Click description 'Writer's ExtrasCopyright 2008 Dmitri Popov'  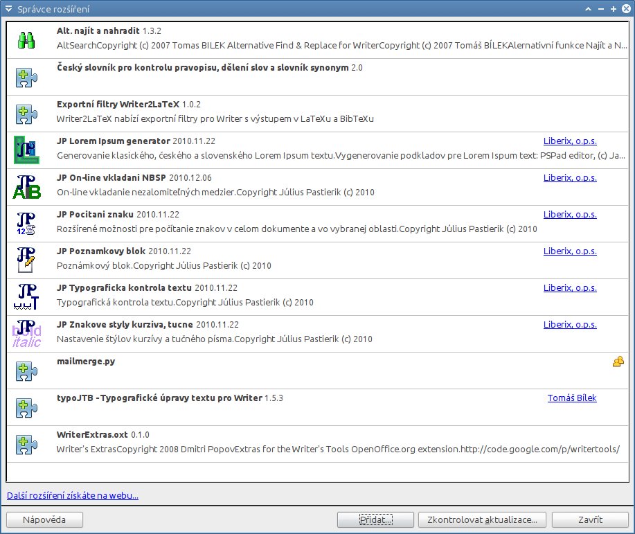pos(338,449)
